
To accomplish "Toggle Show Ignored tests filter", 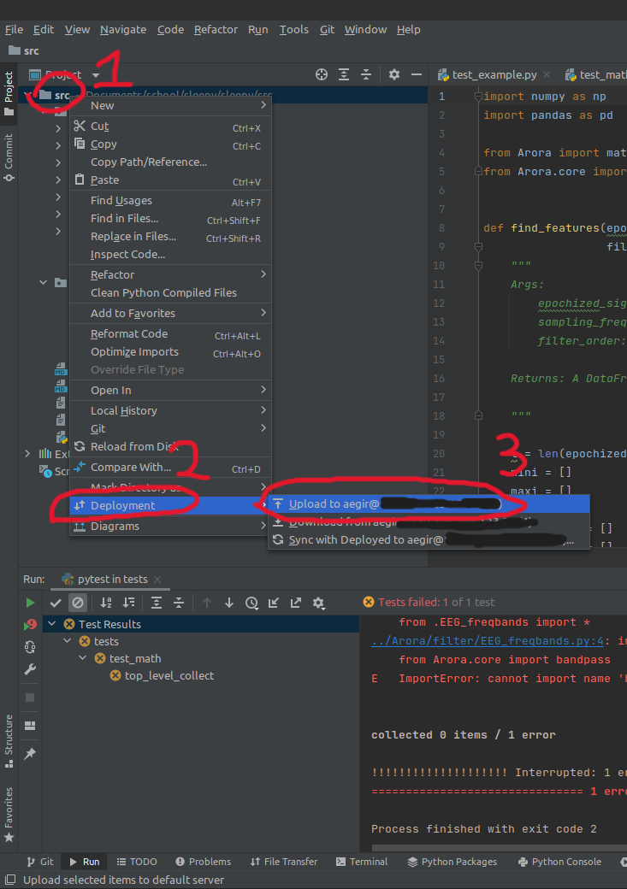I will coord(78,603).
